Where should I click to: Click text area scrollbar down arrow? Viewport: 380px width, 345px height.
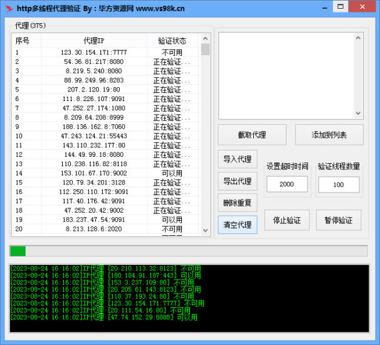(x=358, y=113)
